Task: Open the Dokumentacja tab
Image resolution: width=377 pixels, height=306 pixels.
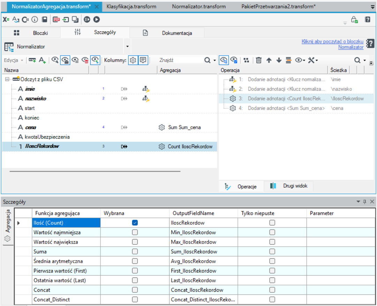Action: [168, 33]
